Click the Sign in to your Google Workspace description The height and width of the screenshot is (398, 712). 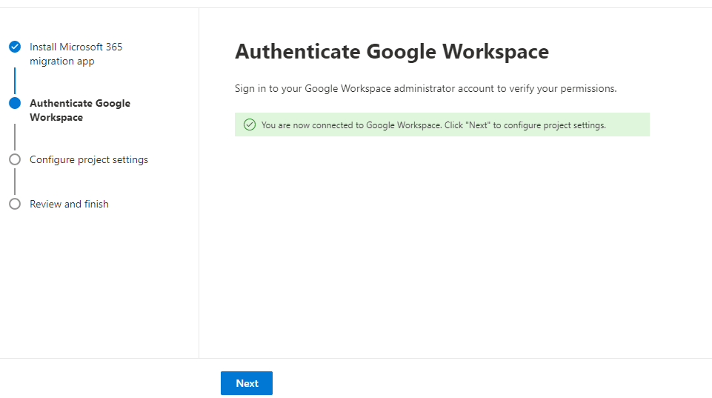pyautogui.click(x=425, y=88)
